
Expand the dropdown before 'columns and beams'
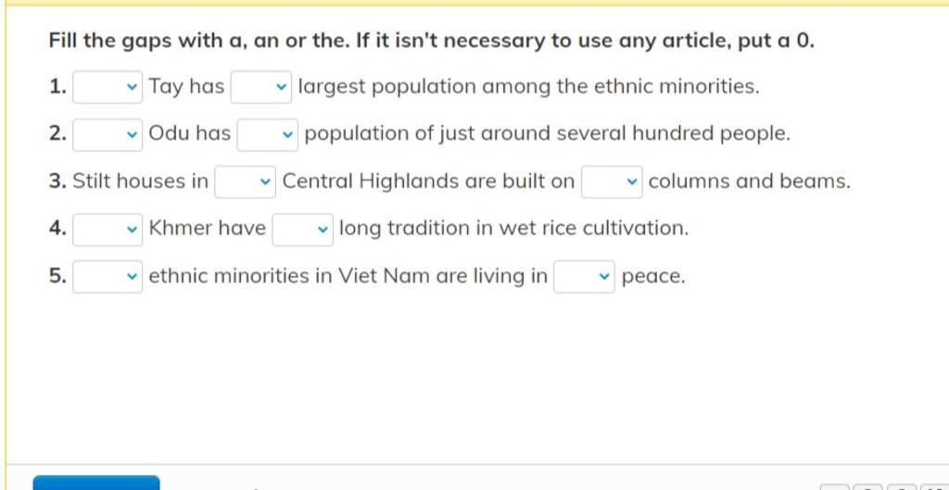pos(612,182)
